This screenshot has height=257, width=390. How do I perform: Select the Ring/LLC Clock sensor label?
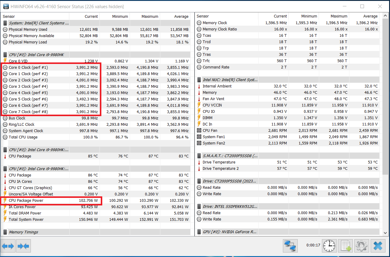pyautogui.click(x=21, y=125)
